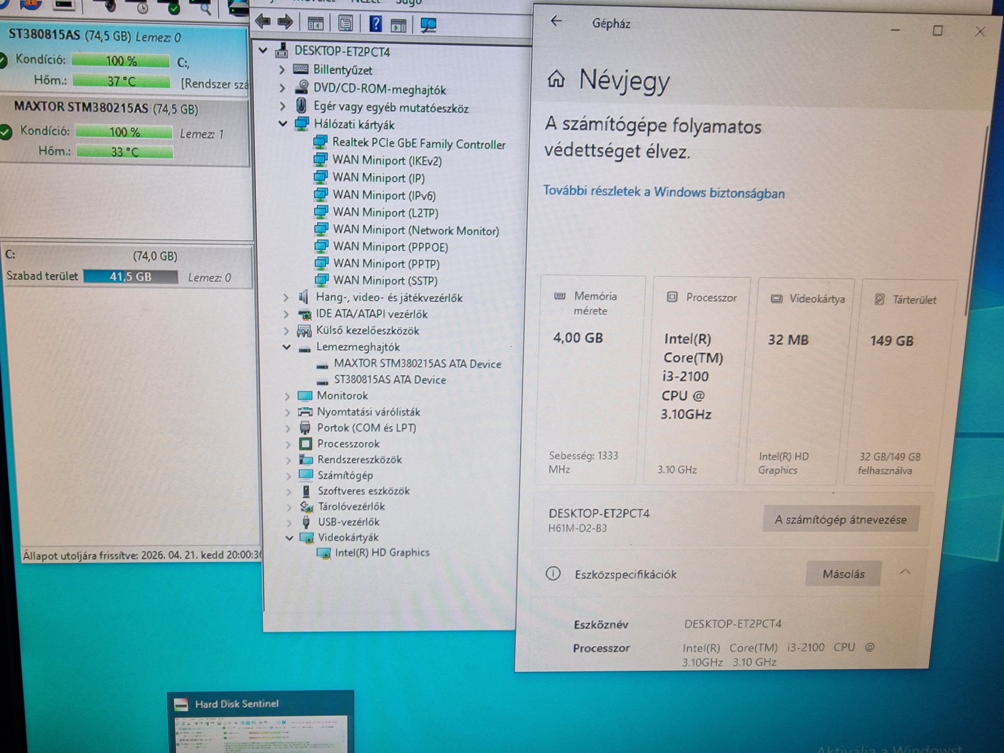Viewport: 1004px width, 753px height.
Task: Collapse the Lemezmeghajtók node
Action: pyautogui.click(x=286, y=346)
